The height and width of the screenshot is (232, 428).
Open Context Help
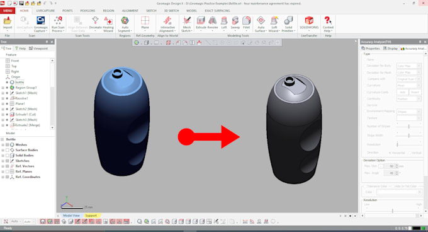point(328,24)
